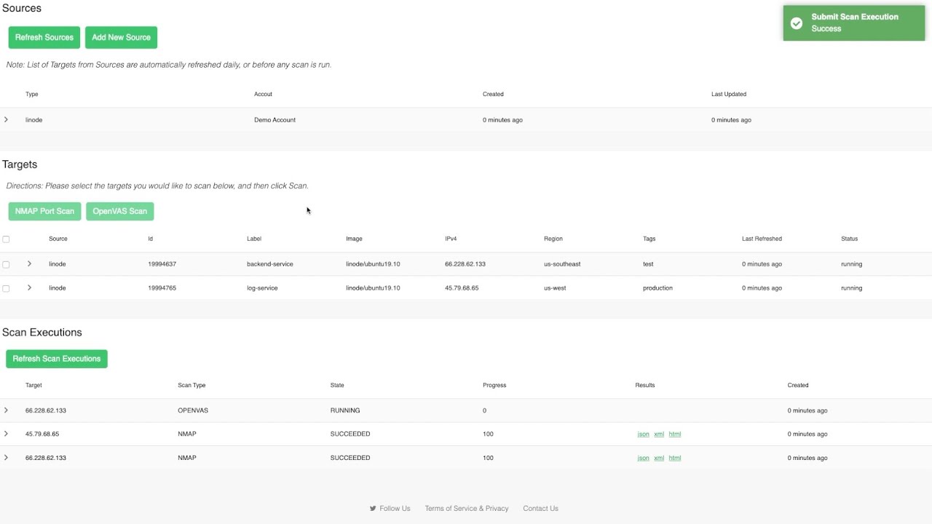Image resolution: width=932 pixels, height=524 pixels.
Task: Click Refresh Scan Executions button
Action: coord(56,359)
